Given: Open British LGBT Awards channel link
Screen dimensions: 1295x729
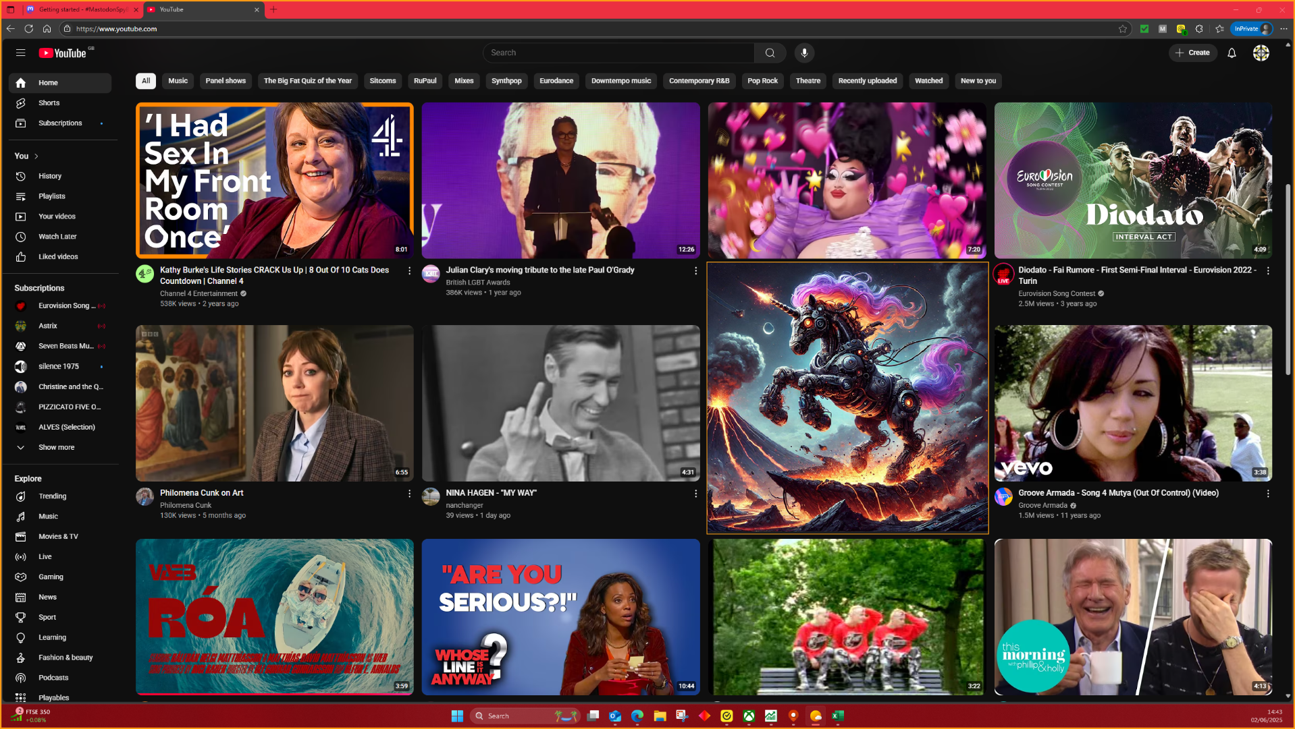Looking at the screenshot, I should coord(478,283).
